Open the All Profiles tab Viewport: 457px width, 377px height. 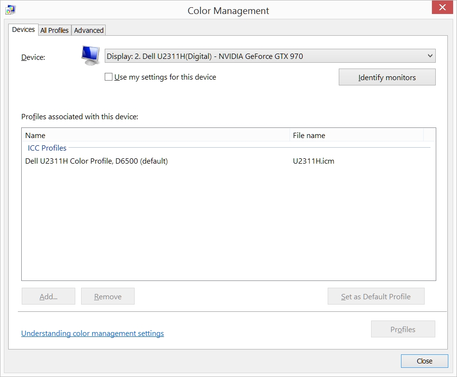[55, 30]
